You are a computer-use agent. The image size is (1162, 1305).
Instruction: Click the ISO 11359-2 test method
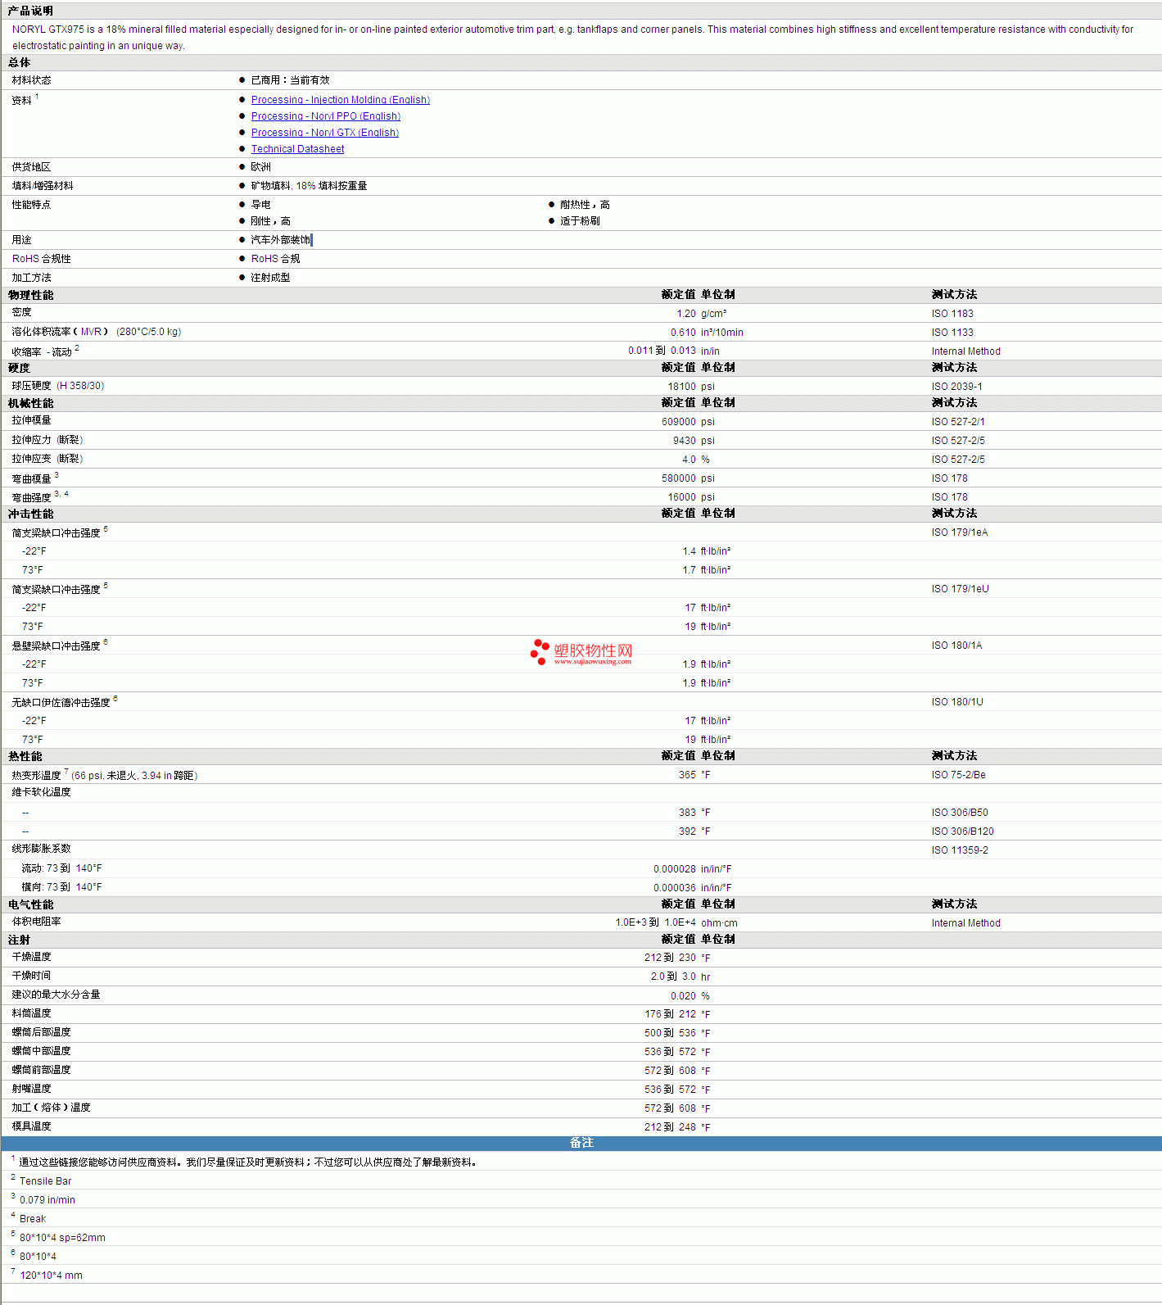coord(960,850)
